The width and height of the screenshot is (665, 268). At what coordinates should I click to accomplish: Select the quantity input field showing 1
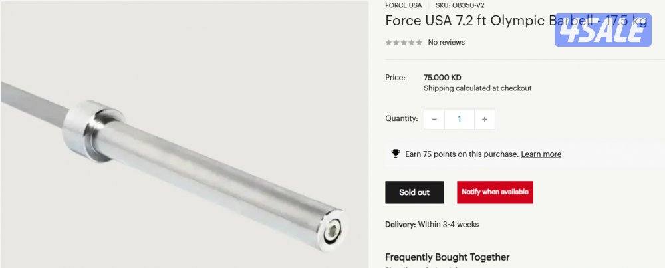point(460,119)
